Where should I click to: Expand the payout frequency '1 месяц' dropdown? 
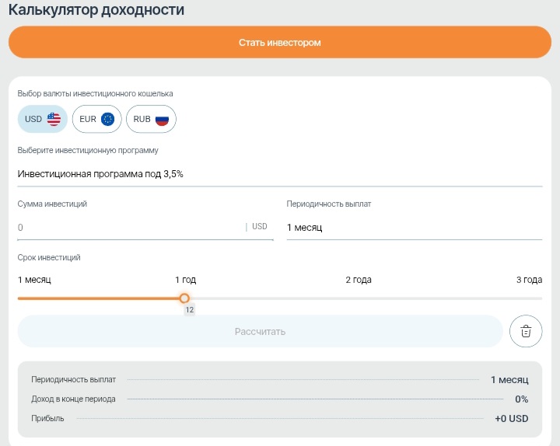pos(414,228)
